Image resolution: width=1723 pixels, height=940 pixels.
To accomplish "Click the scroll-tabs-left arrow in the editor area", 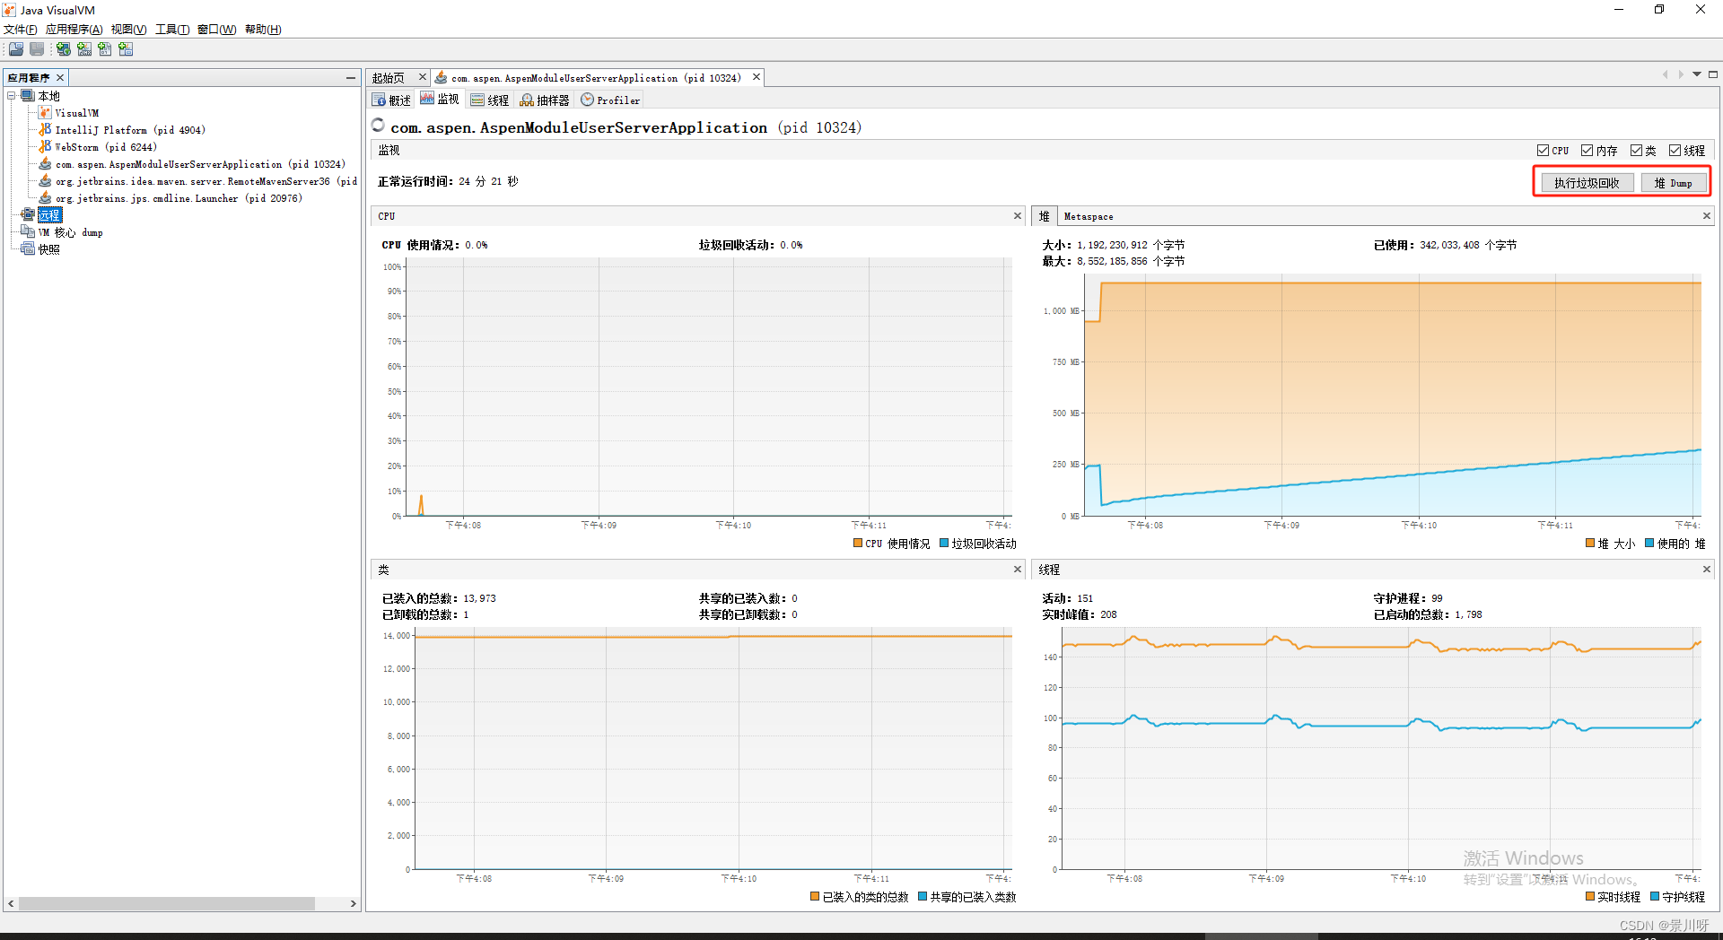I will (1666, 74).
